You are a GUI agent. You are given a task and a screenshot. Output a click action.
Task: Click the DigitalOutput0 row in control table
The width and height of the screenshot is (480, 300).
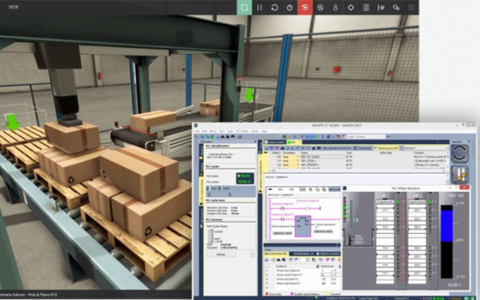point(301,275)
